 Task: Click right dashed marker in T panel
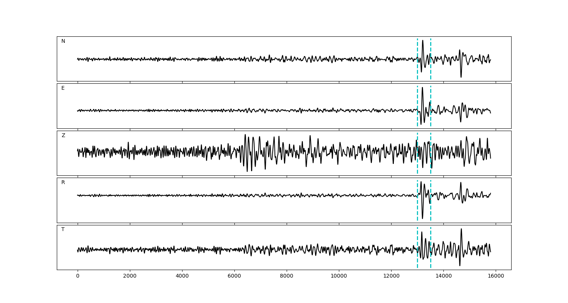pyautogui.click(x=431, y=261)
